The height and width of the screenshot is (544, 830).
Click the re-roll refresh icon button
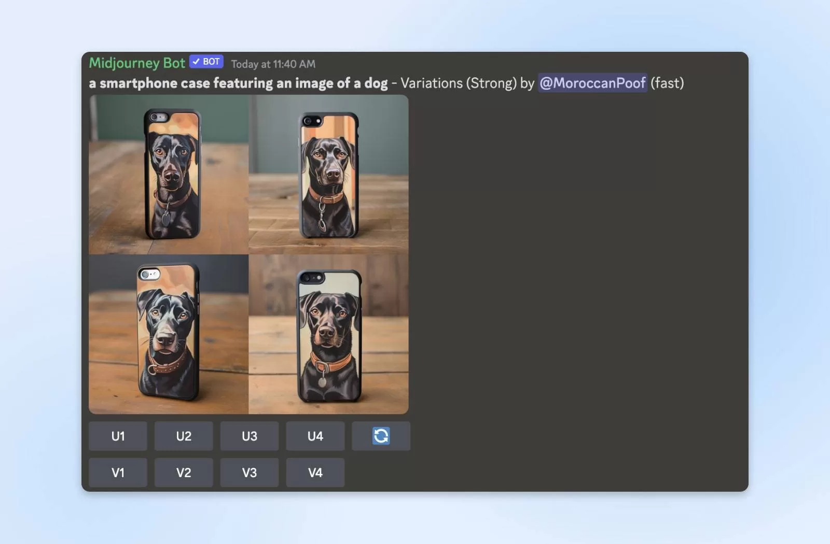(x=381, y=436)
